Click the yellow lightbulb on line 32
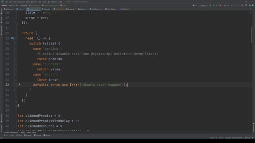 (19, 85)
